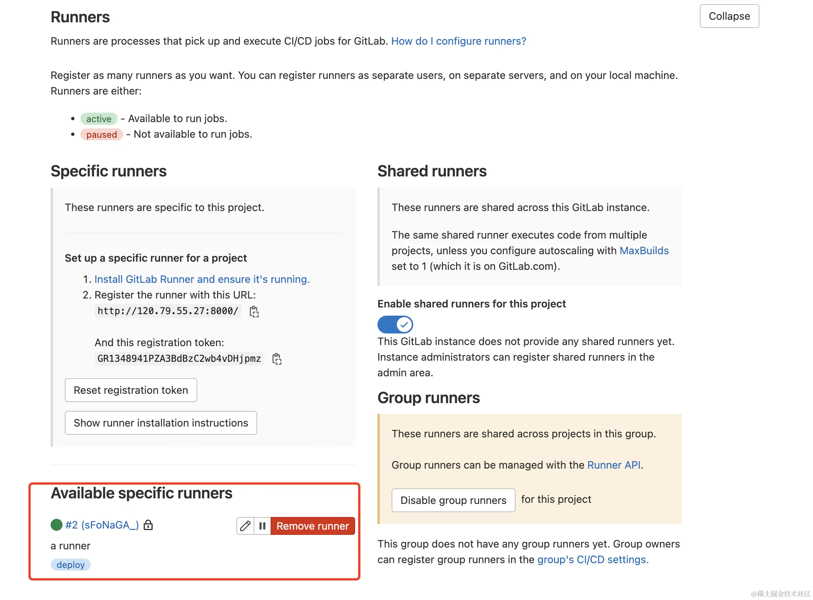This screenshot has width=813, height=600.
Task: Edit runner #2 with the pencil icon
Action: (x=245, y=526)
